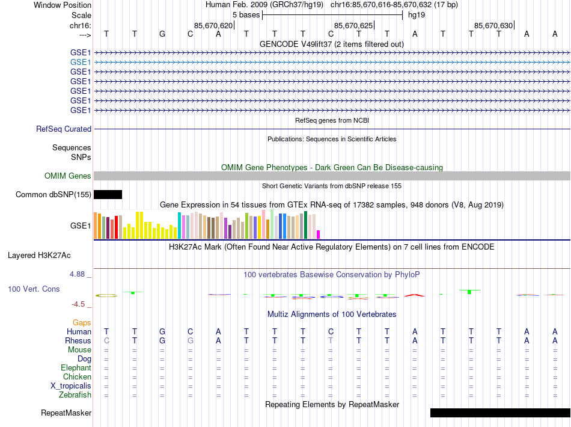The image size is (571, 427).
Task: Click the 85,670,625 position marker
Action: [x=353, y=25]
